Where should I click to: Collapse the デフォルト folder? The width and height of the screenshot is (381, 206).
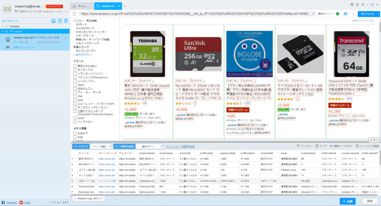point(2,31)
